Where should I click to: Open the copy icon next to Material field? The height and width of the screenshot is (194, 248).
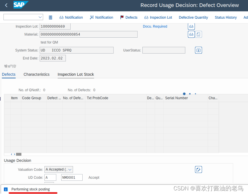(x=198, y=34)
